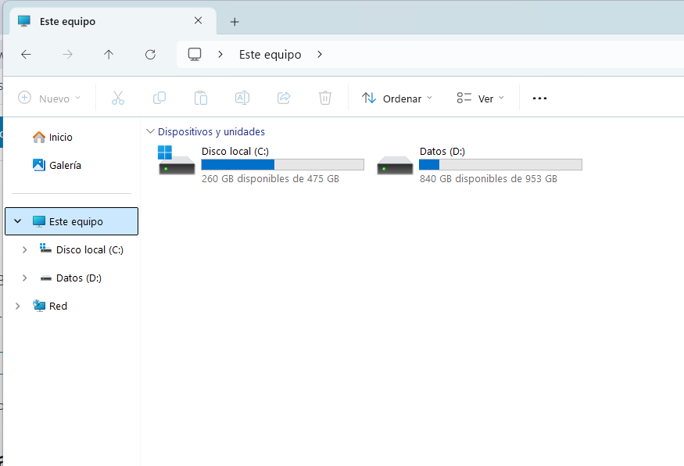Click the Share icon in toolbar
The height and width of the screenshot is (466, 684).
point(284,98)
